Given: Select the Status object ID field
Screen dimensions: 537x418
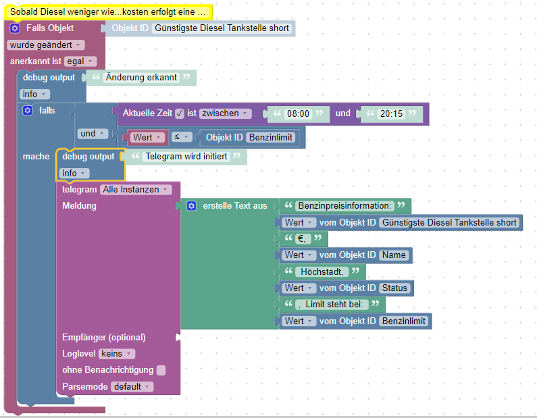Looking at the screenshot, I should (x=394, y=288).
